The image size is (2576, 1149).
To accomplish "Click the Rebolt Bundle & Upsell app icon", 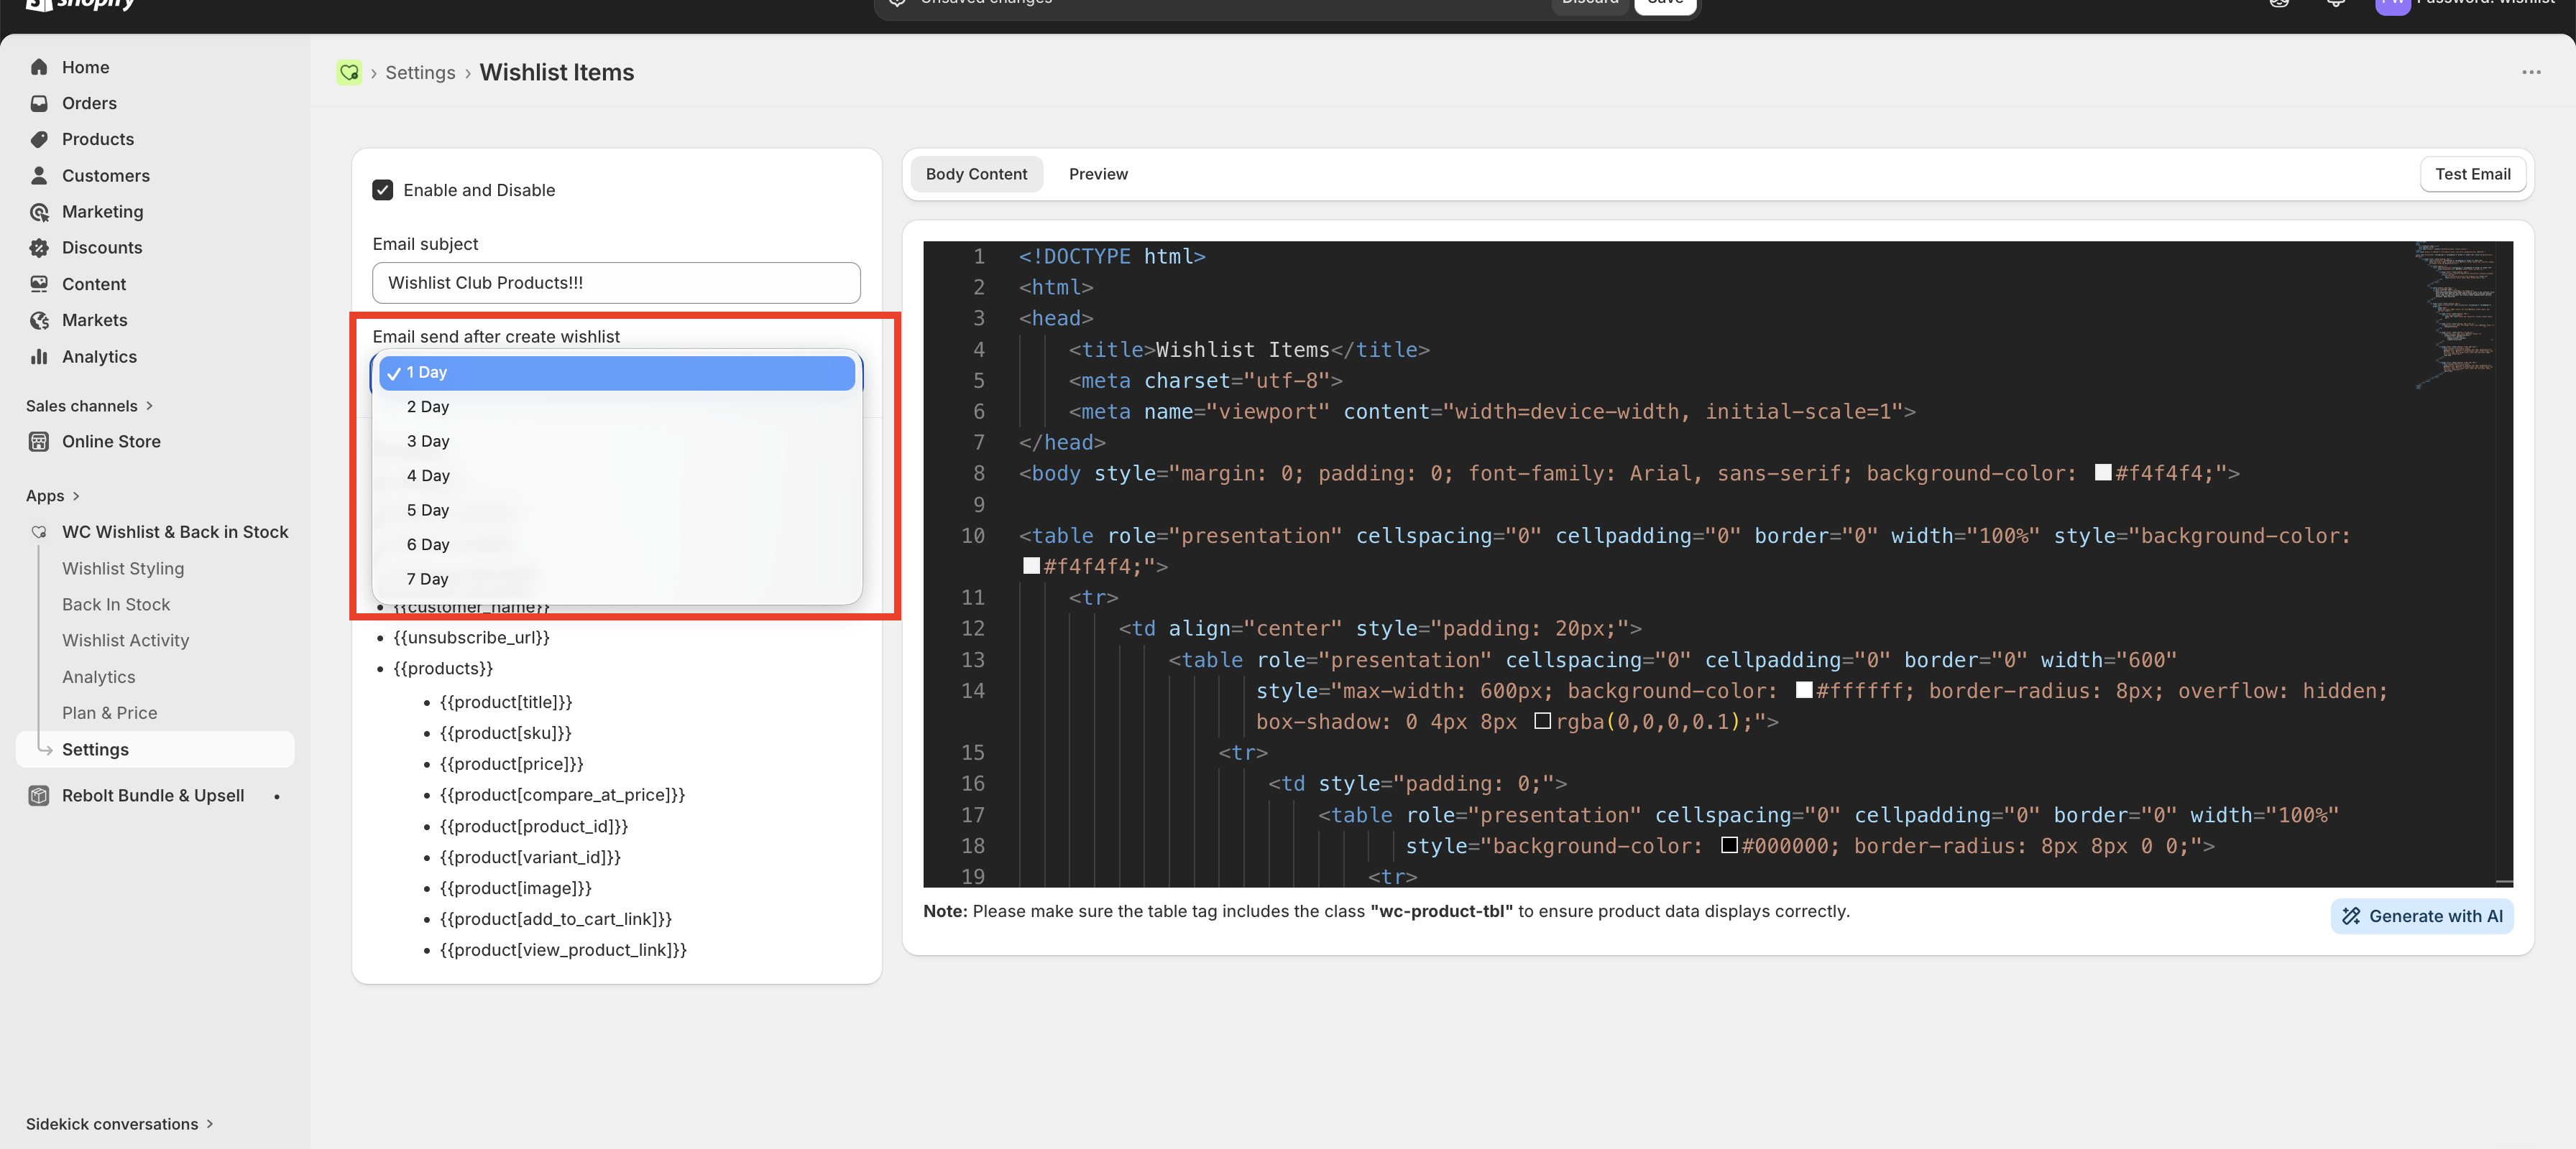I will [39, 795].
